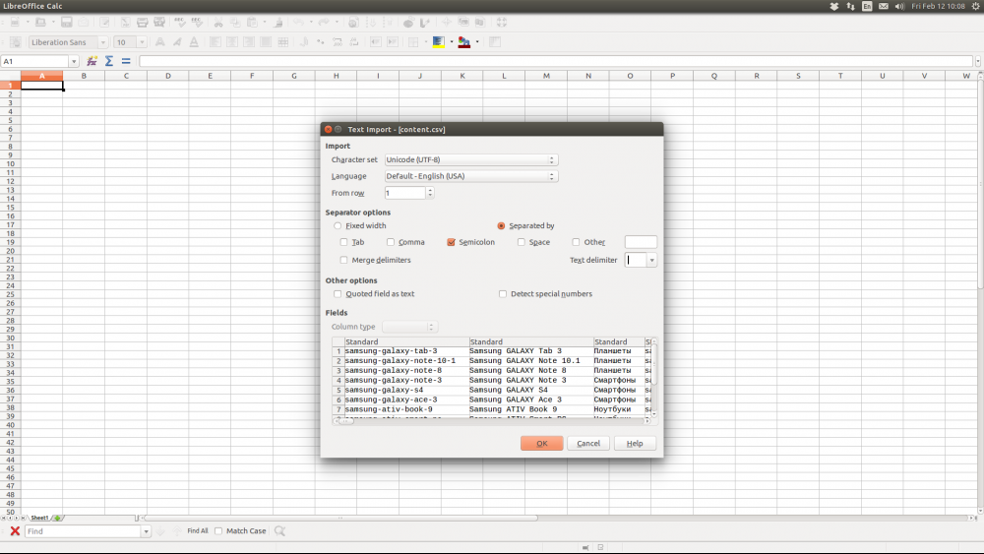Select the Fixed width radio button
Screen dimensions: 984x554
coord(338,226)
